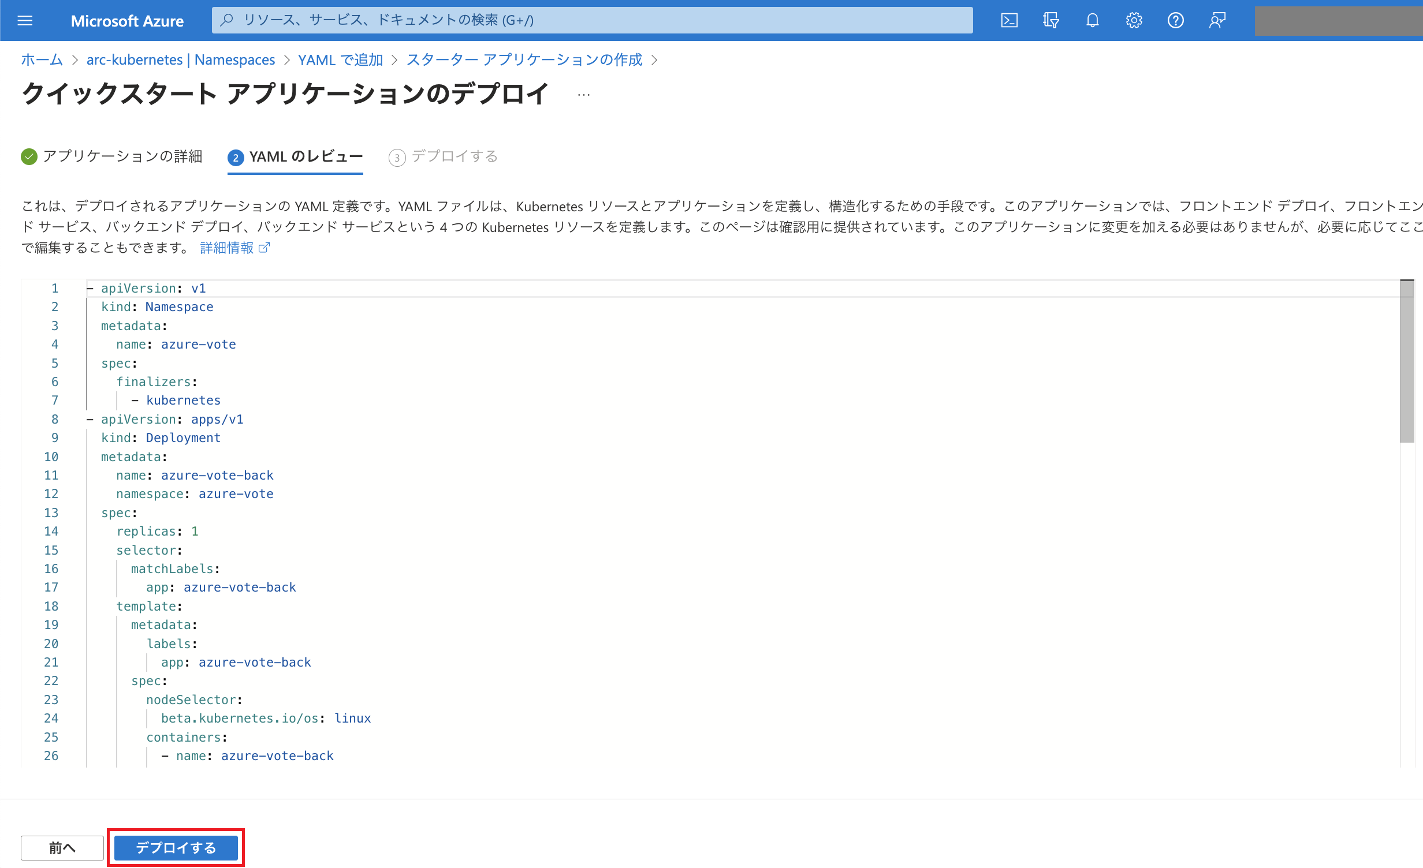Open arc-kubernetes | Namespaces breadcrumb
The width and height of the screenshot is (1423, 868).
pyautogui.click(x=181, y=59)
